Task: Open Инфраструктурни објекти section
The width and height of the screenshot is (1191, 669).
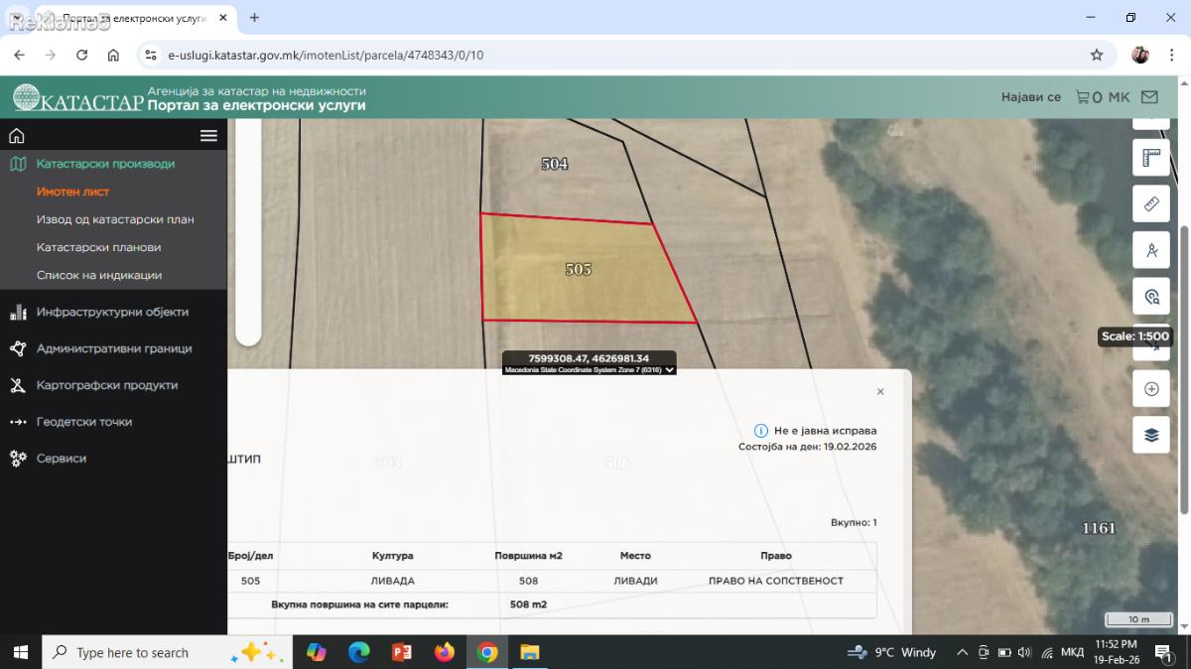Action: [x=112, y=312]
